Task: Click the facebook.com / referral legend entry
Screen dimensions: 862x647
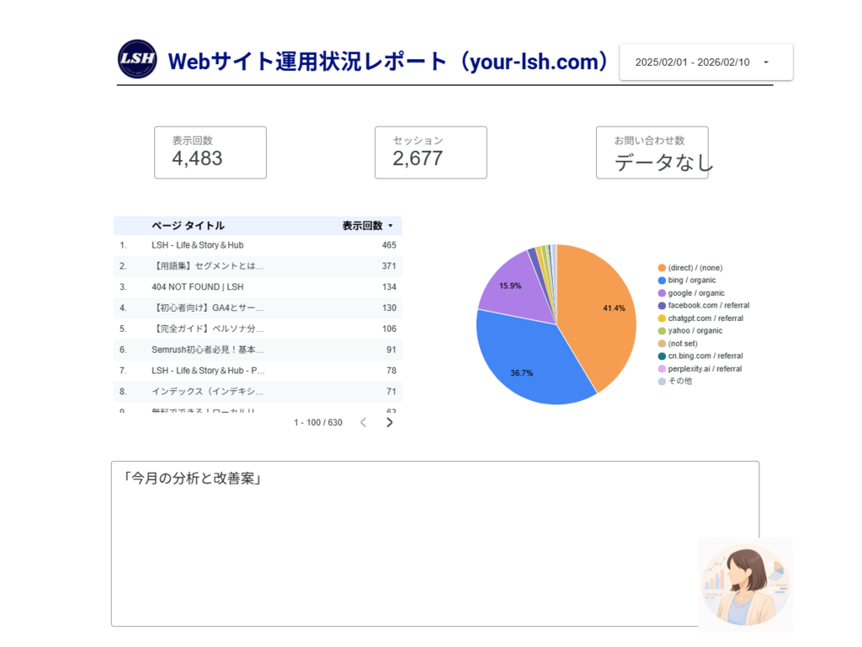Action: point(708,306)
